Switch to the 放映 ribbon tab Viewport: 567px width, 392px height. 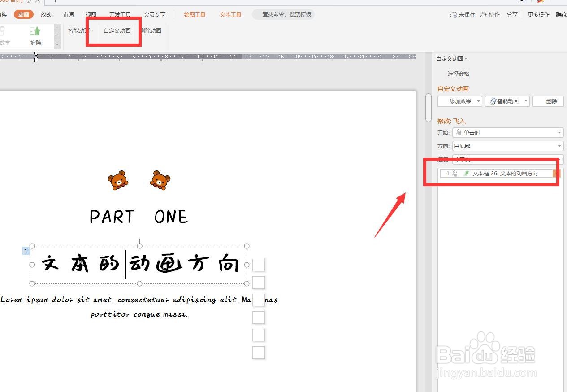coord(46,14)
